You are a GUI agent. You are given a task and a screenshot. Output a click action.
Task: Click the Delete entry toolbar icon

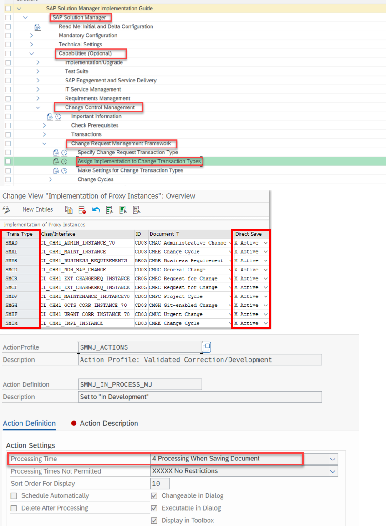(x=82, y=209)
